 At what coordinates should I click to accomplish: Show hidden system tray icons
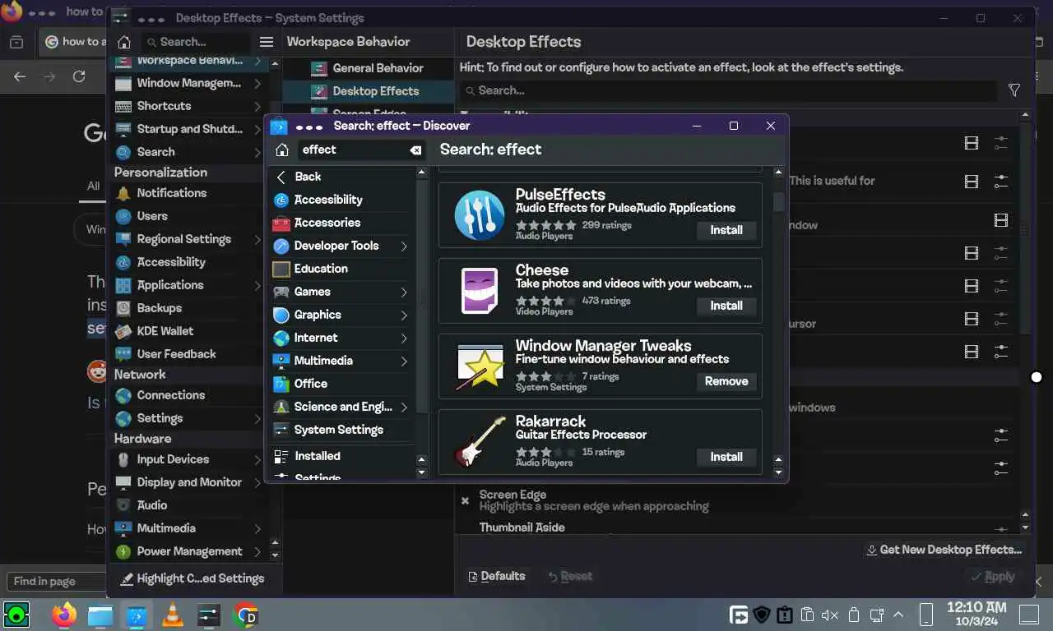898,615
